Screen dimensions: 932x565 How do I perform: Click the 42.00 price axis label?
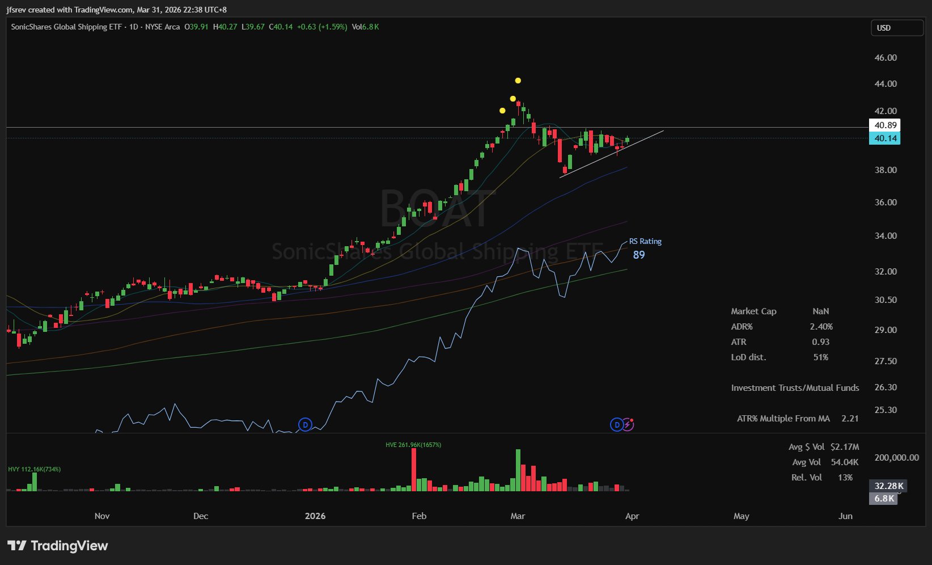click(886, 111)
